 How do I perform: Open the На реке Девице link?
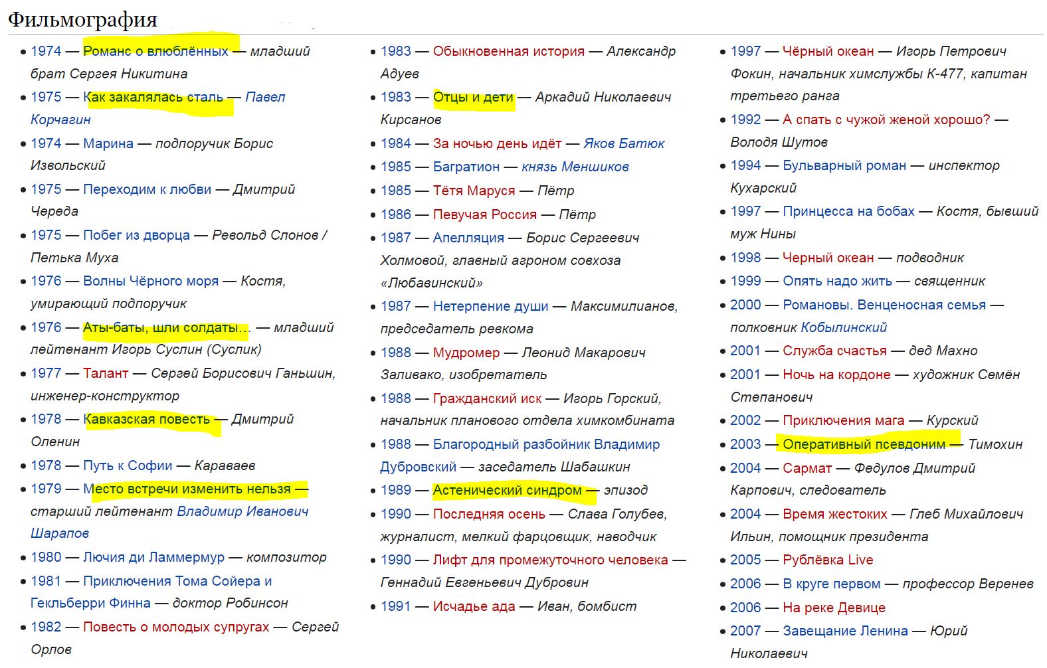click(x=834, y=608)
